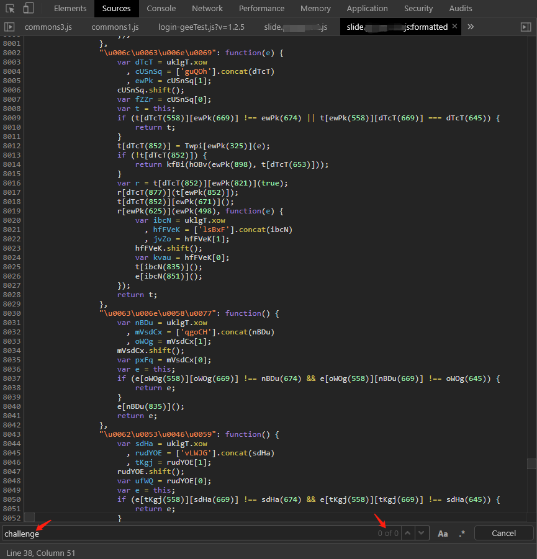Jump to previous search match arrow

point(408,533)
